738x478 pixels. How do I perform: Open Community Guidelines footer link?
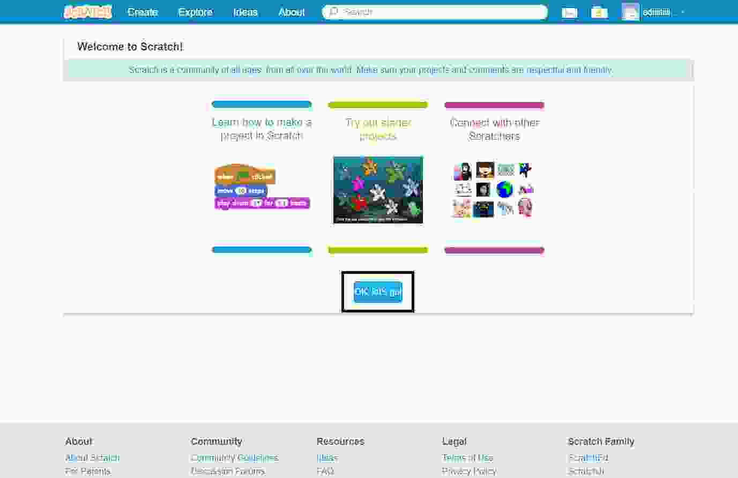tap(234, 458)
